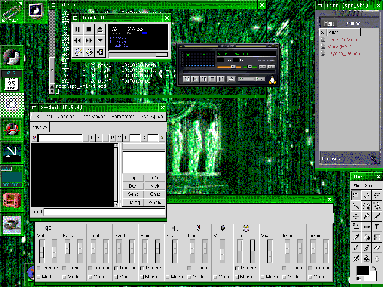Select the Text tool in GIMP toolbox
The image size is (383, 287).
point(377,226)
